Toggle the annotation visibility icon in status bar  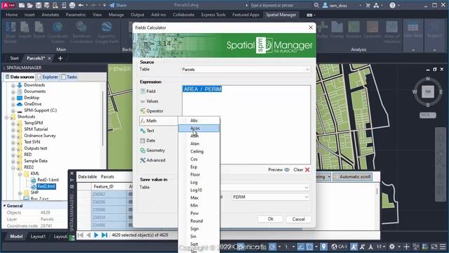point(354,247)
